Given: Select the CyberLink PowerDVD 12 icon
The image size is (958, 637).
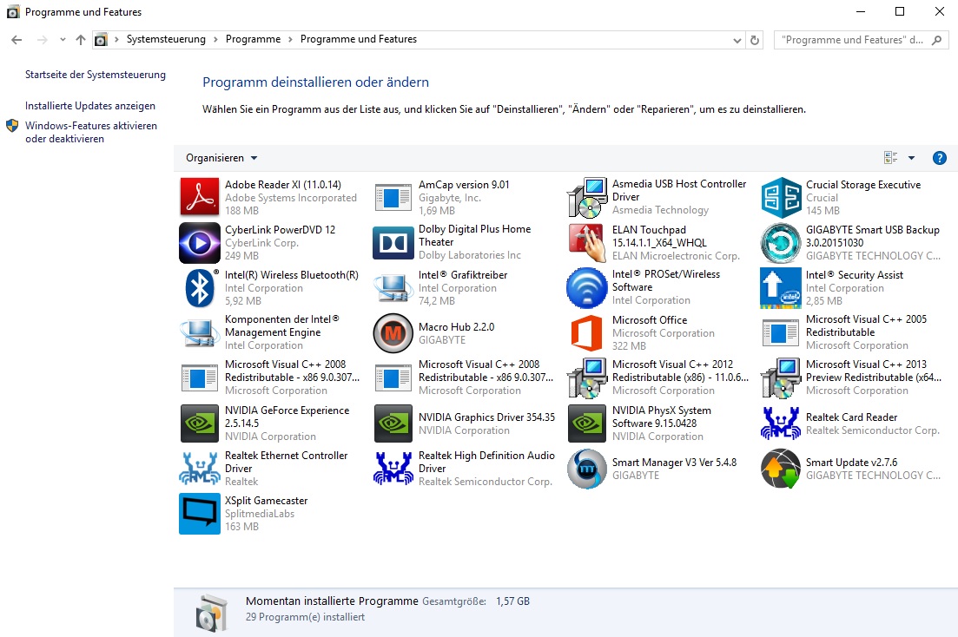Looking at the screenshot, I should pyautogui.click(x=200, y=242).
